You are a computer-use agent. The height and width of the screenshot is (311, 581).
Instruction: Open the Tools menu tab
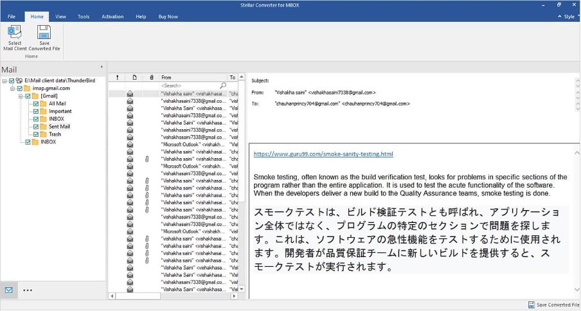[x=84, y=17]
